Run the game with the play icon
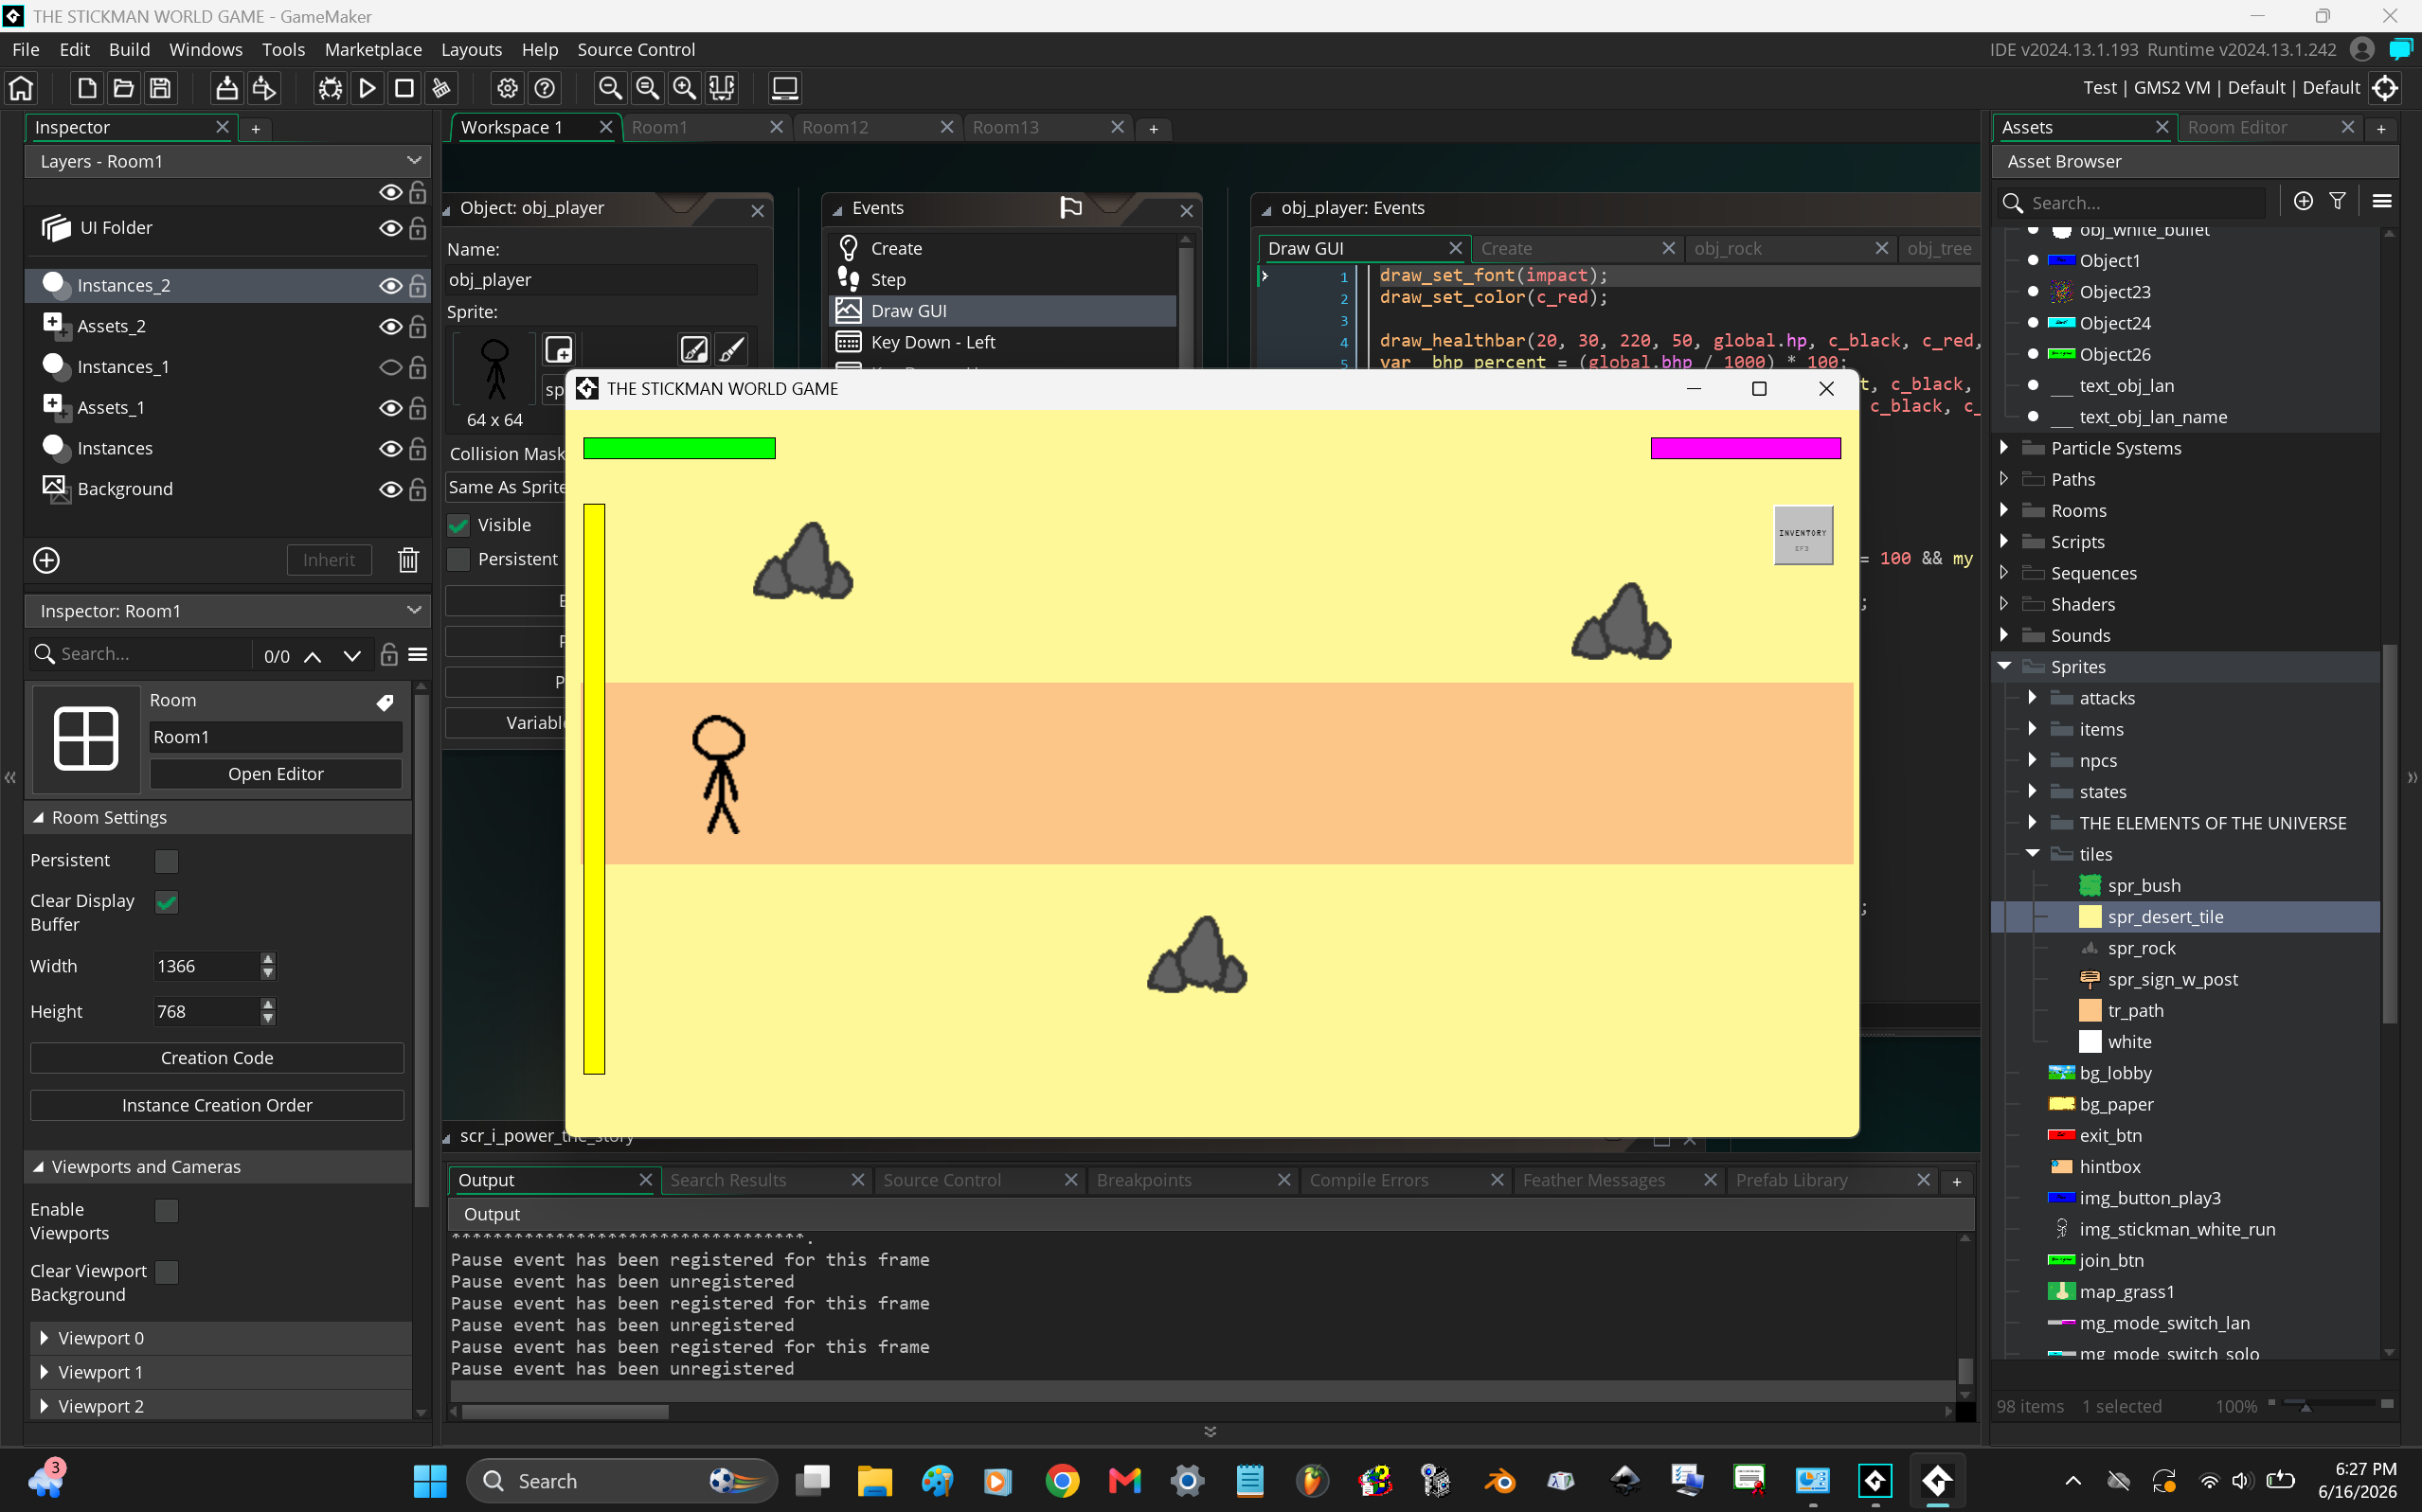Viewport: 2422px width, 1512px height. tap(368, 88)
